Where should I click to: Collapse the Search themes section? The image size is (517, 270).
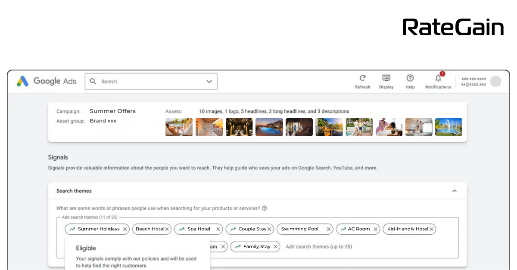pos(454,191)
